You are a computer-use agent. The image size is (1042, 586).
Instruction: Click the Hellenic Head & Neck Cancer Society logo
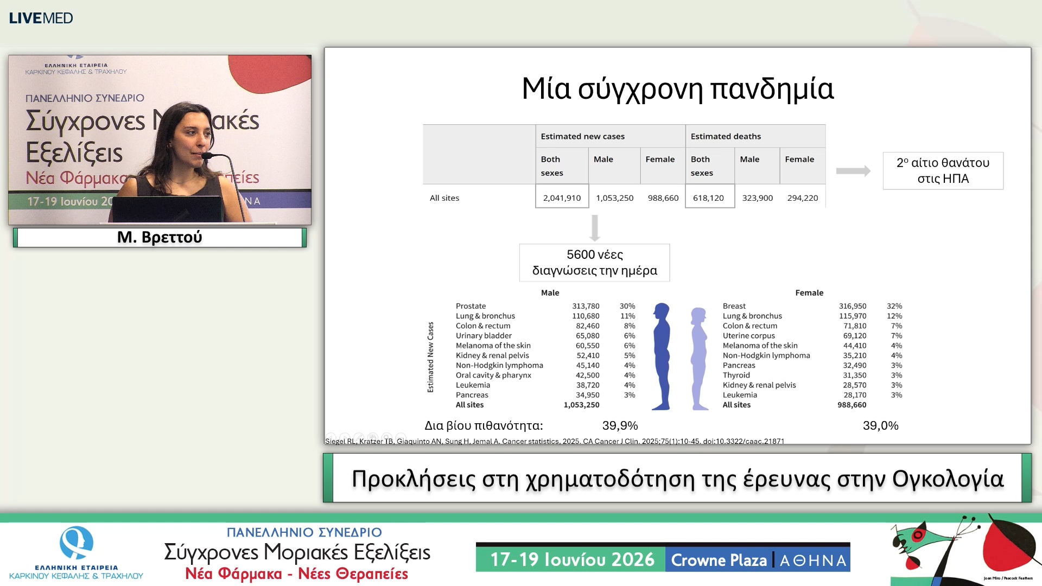(x=76, y=552)
